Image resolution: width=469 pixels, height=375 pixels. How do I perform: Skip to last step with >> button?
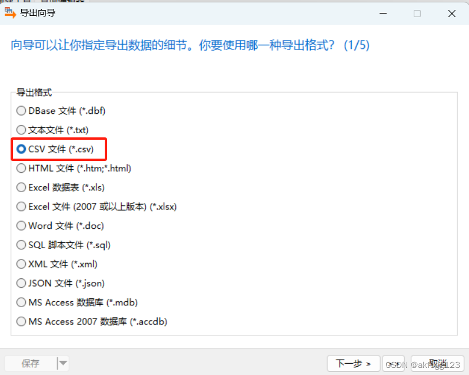394,364
